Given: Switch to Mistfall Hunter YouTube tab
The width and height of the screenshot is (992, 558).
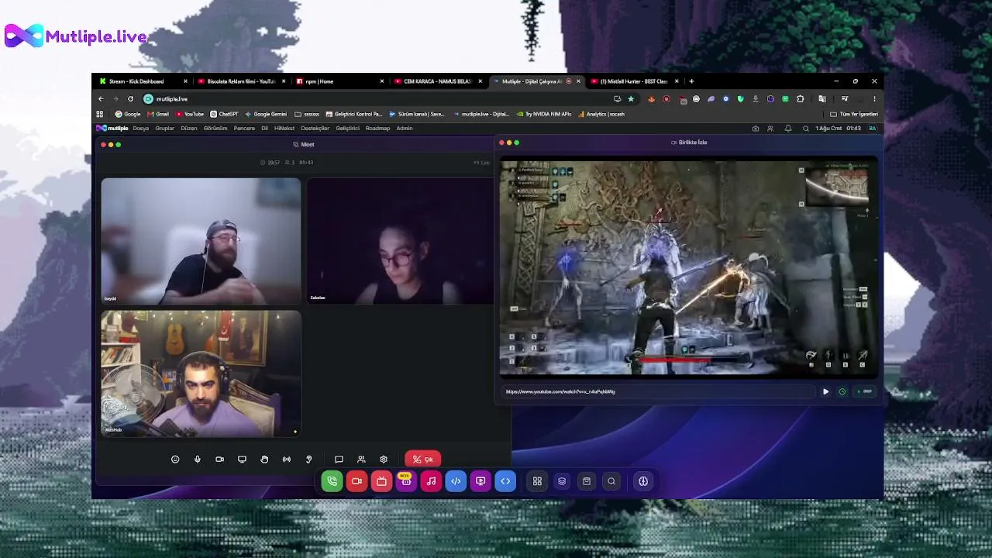Looking at the screenshot, I should (634, 81).
